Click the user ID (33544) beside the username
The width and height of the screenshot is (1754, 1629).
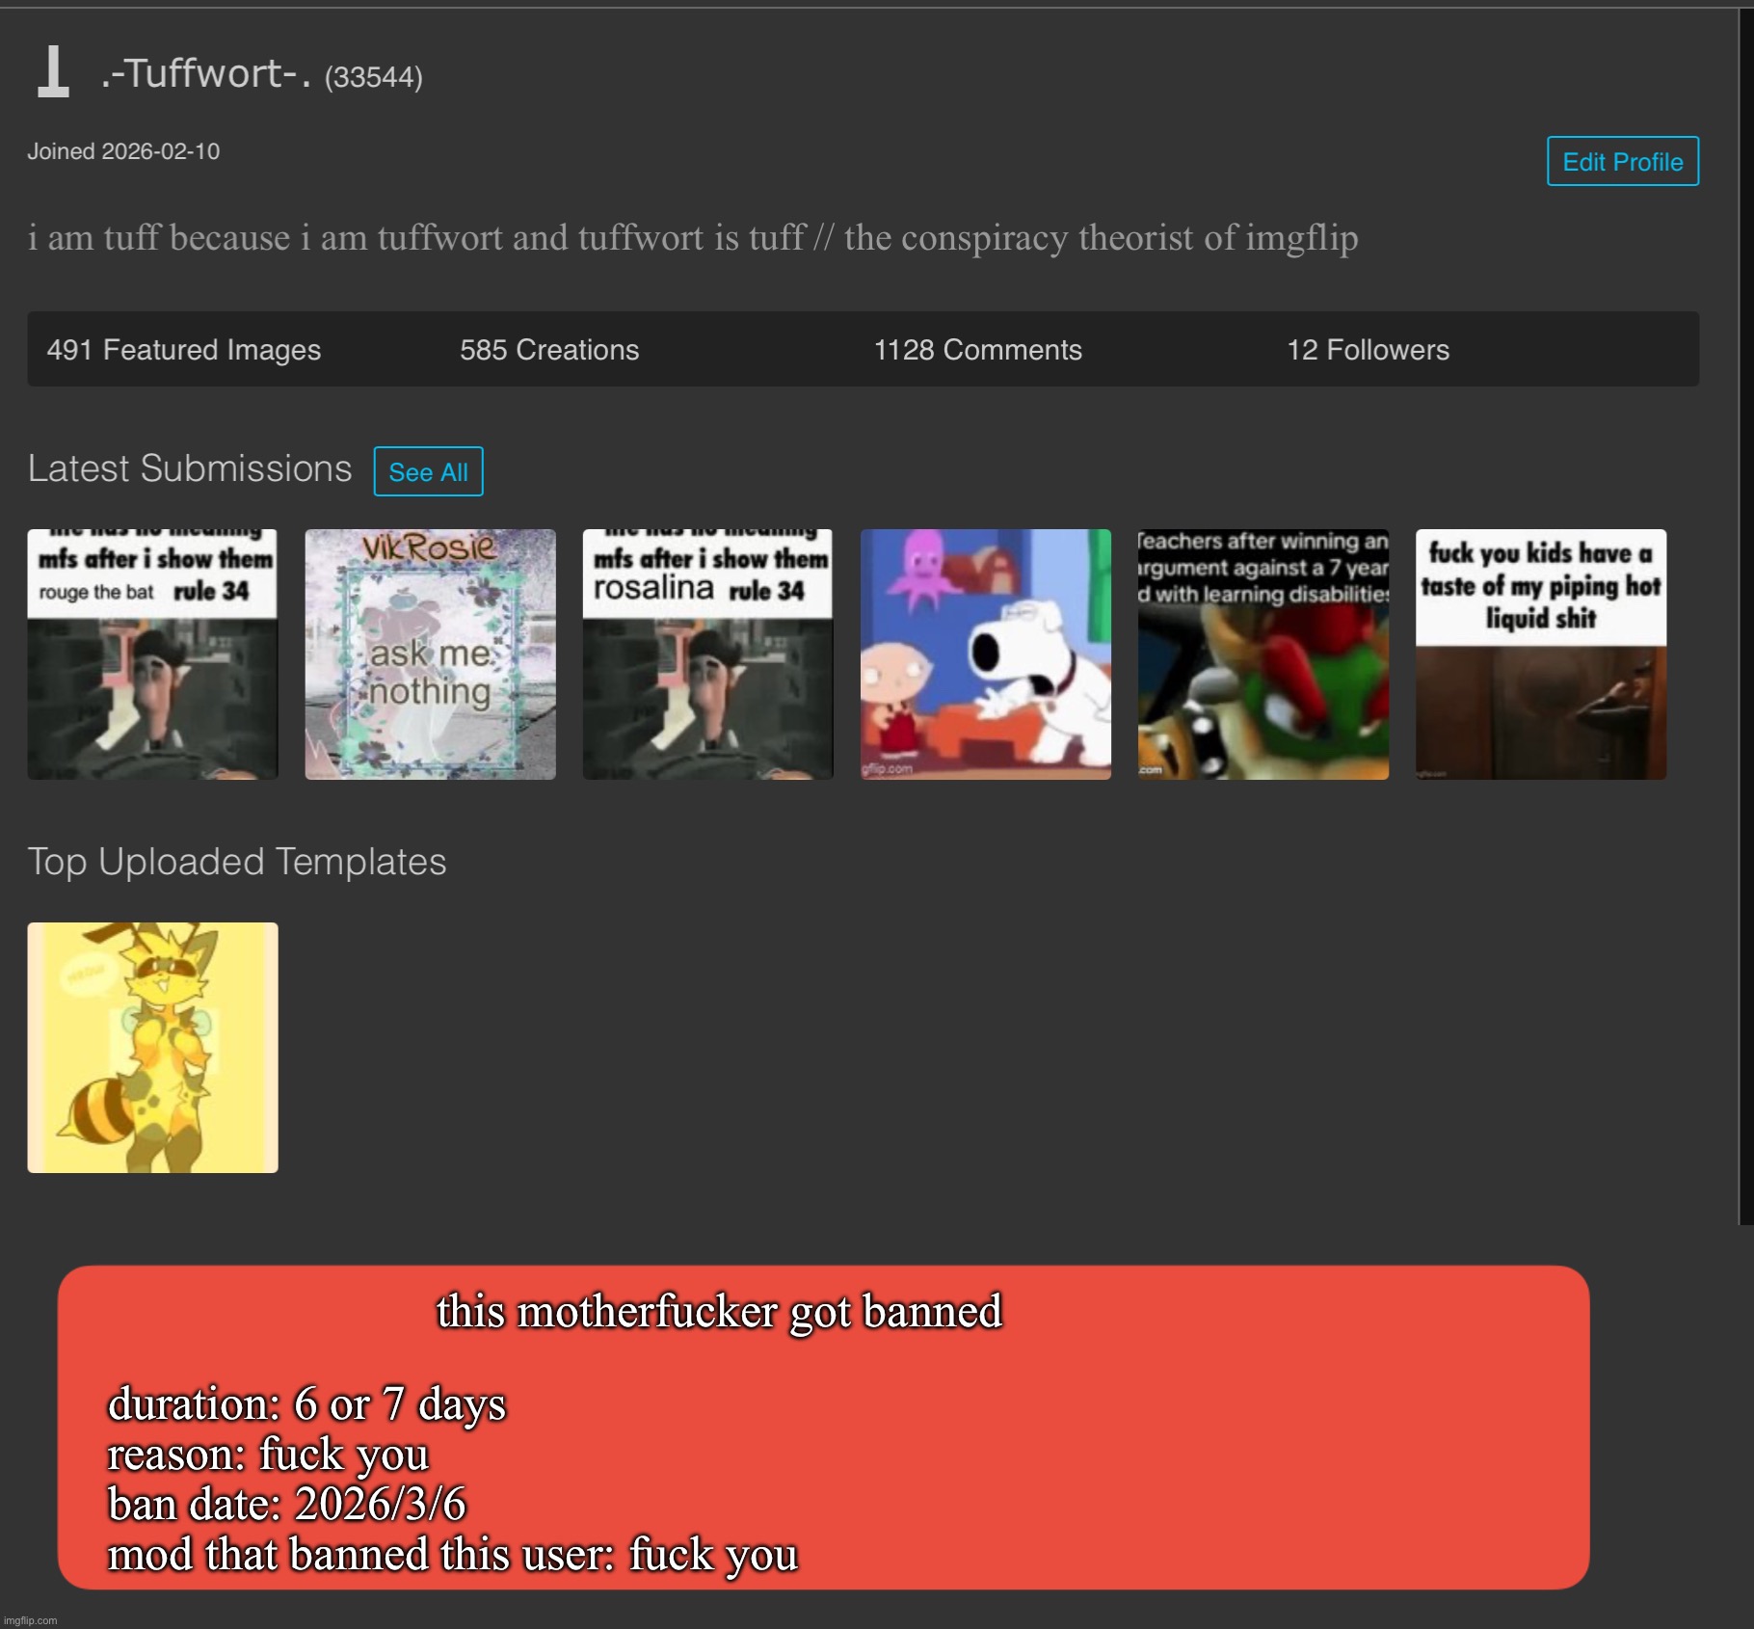[x=373, y=77]
